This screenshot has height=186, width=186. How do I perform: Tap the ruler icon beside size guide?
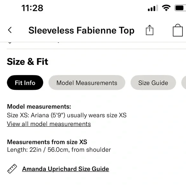(12, 169)
